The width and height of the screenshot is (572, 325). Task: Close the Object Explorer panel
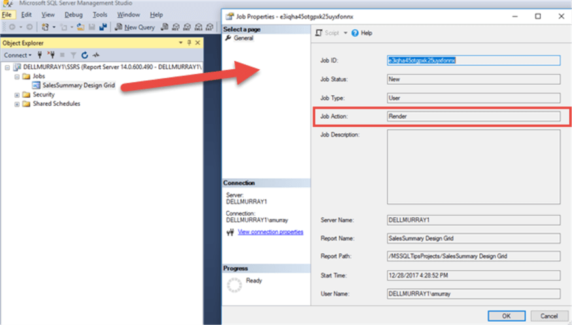pyautogui.click(x=197, y=42)
